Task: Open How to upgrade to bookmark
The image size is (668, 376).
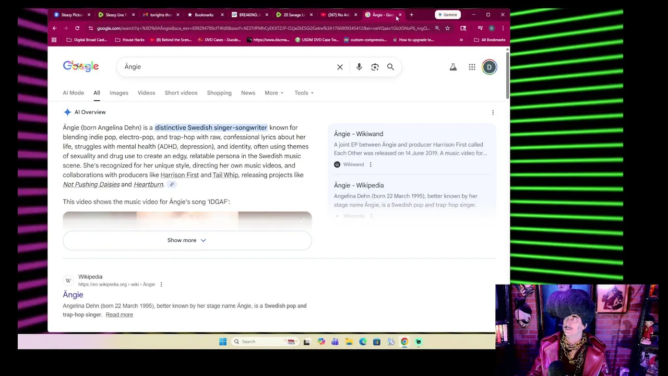Action: pos(413,40)
